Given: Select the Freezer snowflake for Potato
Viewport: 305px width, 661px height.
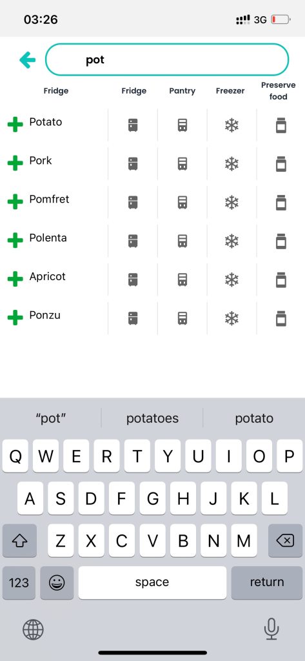Looking at the screenshot, I should click(231, 125).
